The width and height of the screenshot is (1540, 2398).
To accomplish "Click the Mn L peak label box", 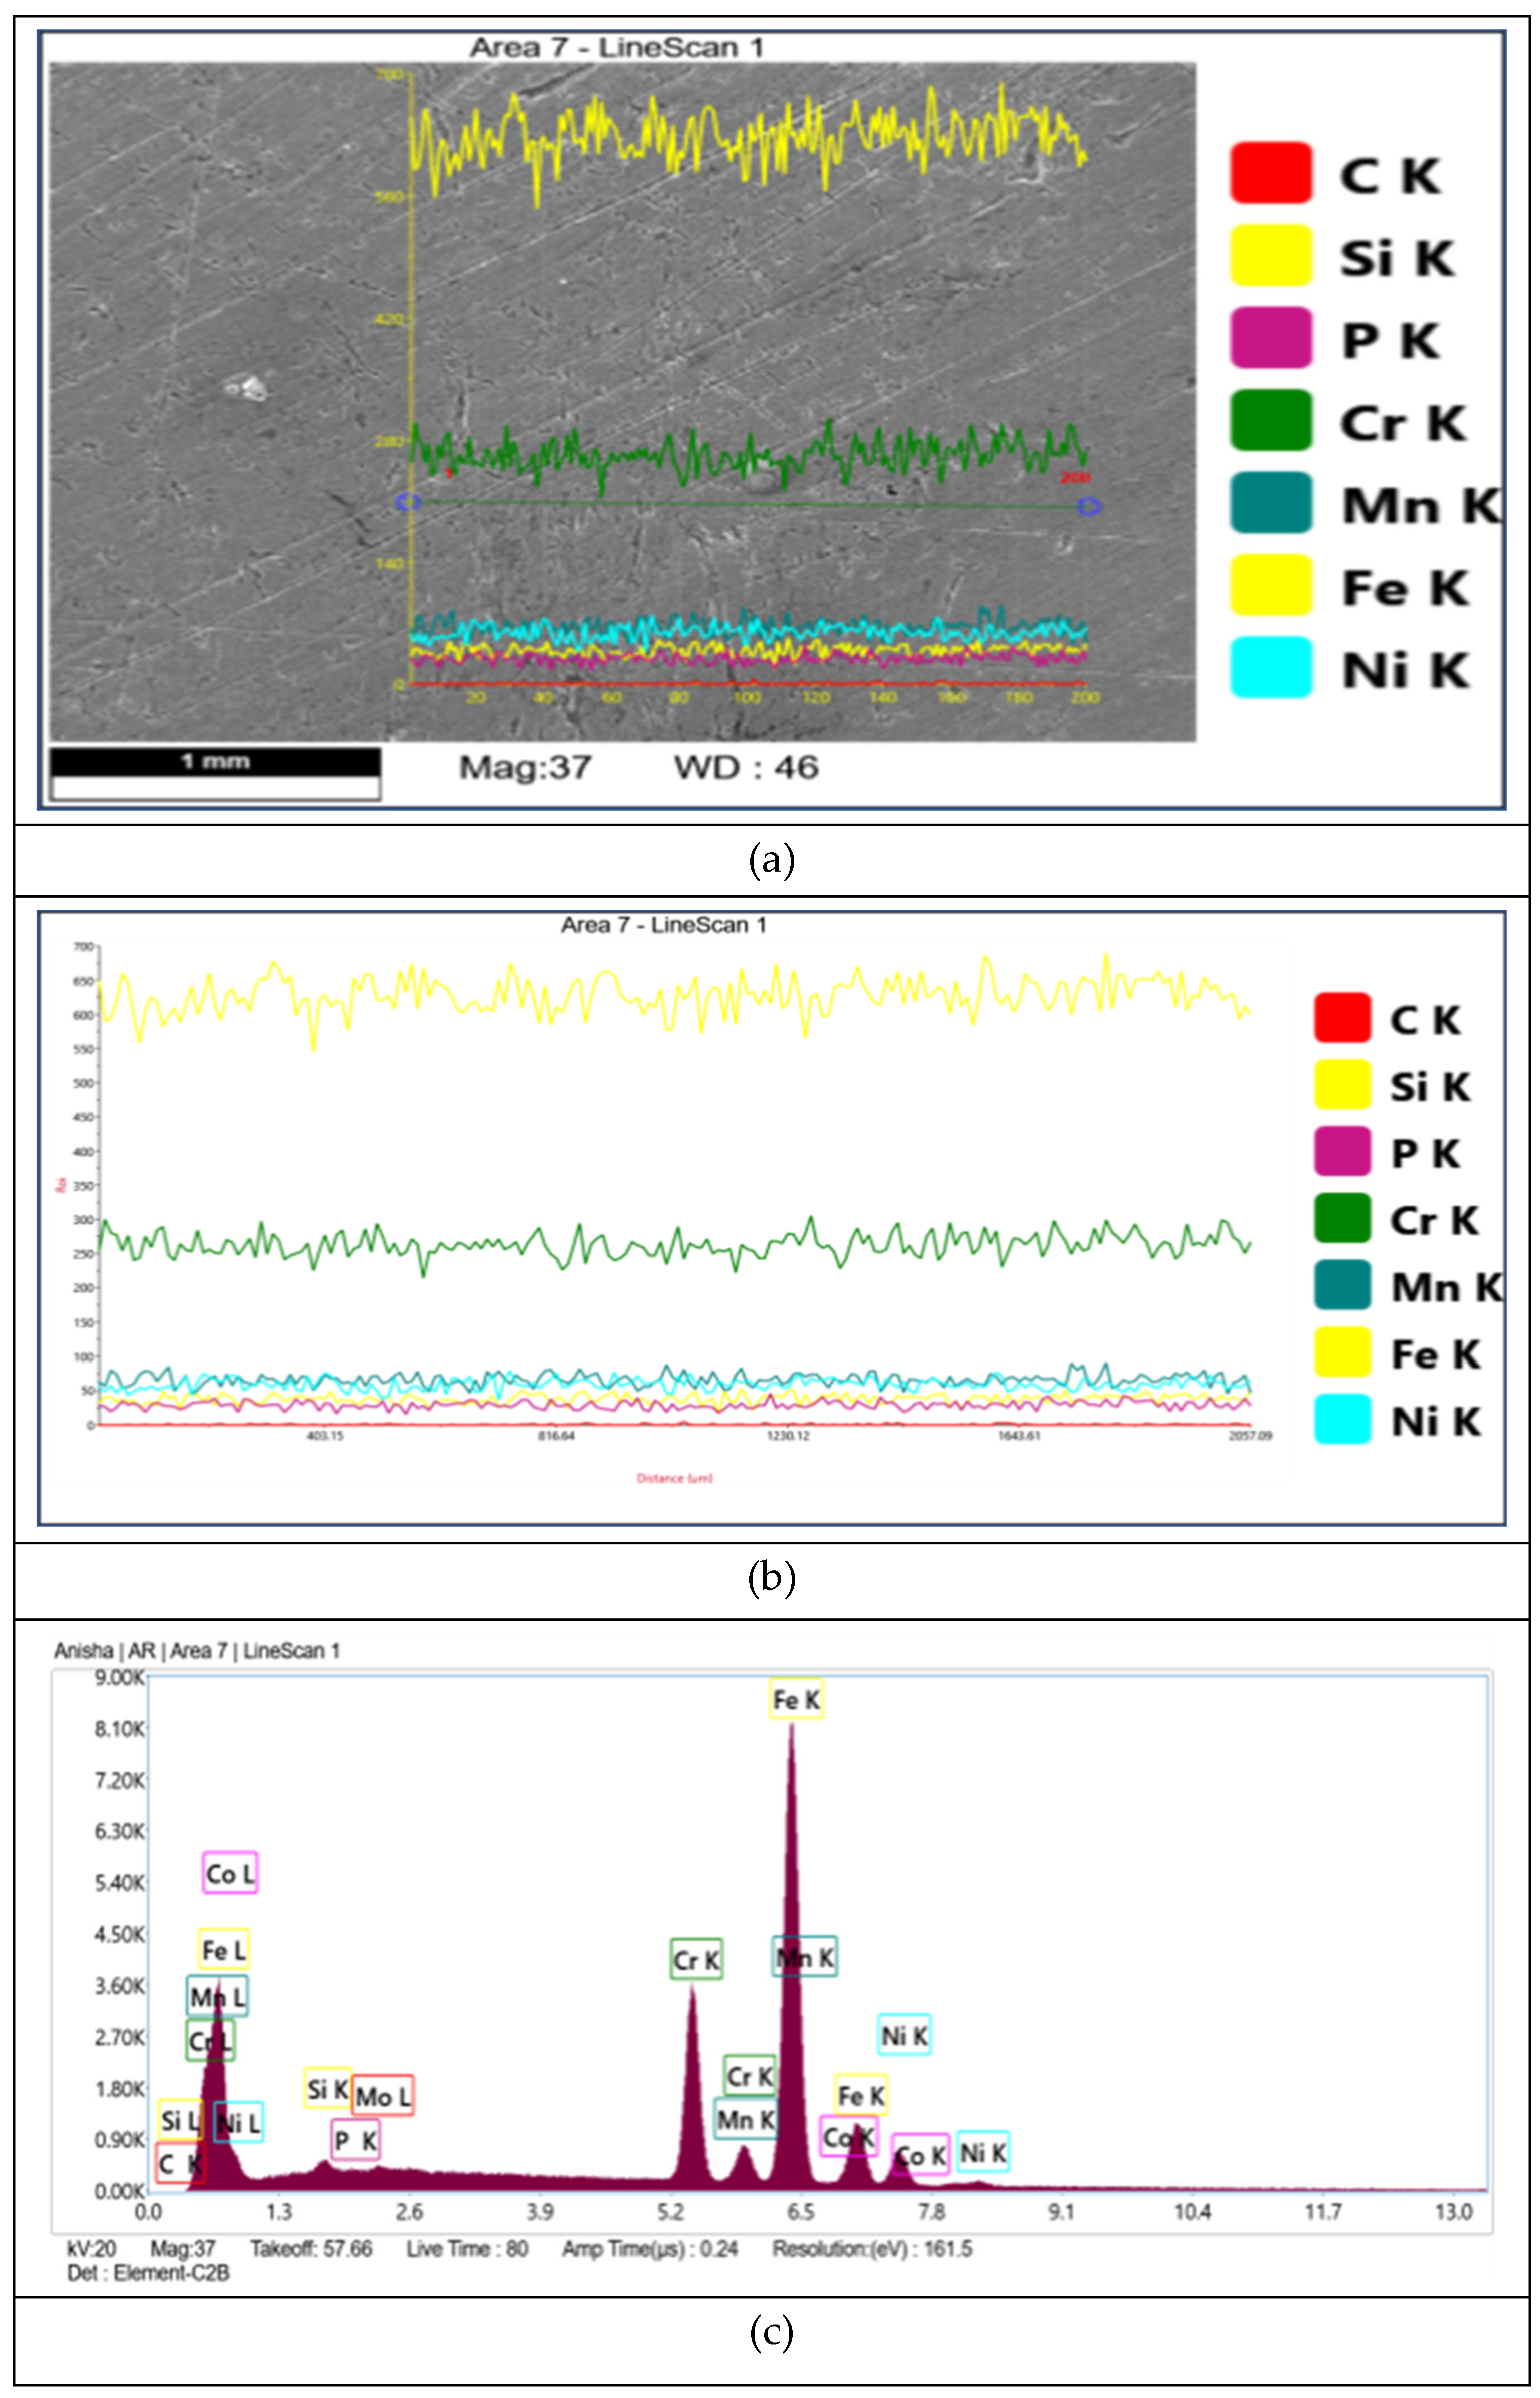I will coord(217,1996).
